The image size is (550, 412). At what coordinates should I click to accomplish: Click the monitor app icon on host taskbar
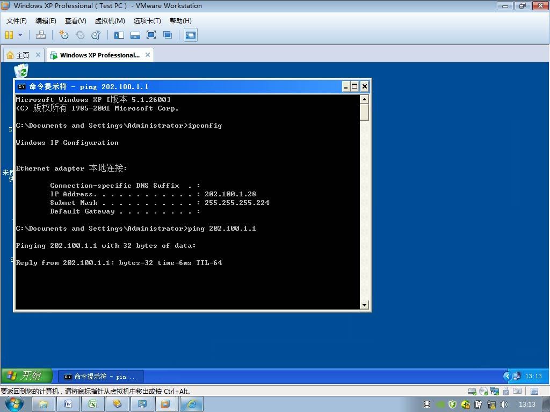click(x=142, y=404)
